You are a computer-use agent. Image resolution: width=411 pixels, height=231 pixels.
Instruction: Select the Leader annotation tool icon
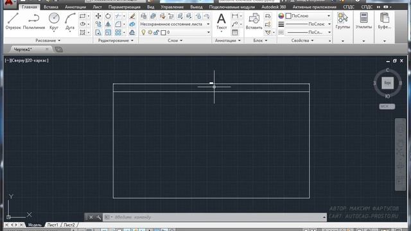pyautogui.click(x=235, y=24)
